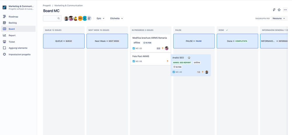Click priority arrow on MC-40 card

203,72
